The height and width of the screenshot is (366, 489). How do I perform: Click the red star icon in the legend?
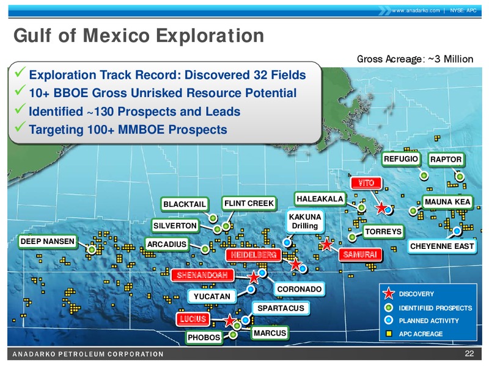click(x=389, y=293)
